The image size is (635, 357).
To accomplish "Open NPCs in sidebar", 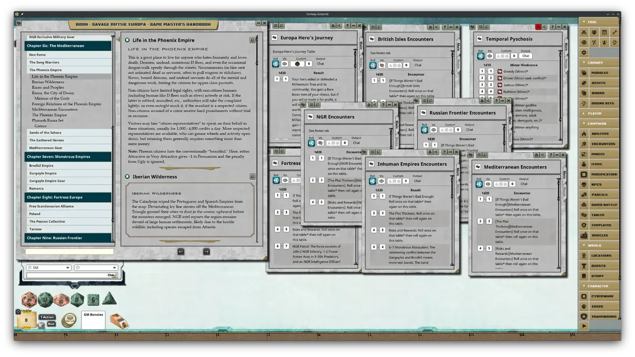I will [599, 184].
